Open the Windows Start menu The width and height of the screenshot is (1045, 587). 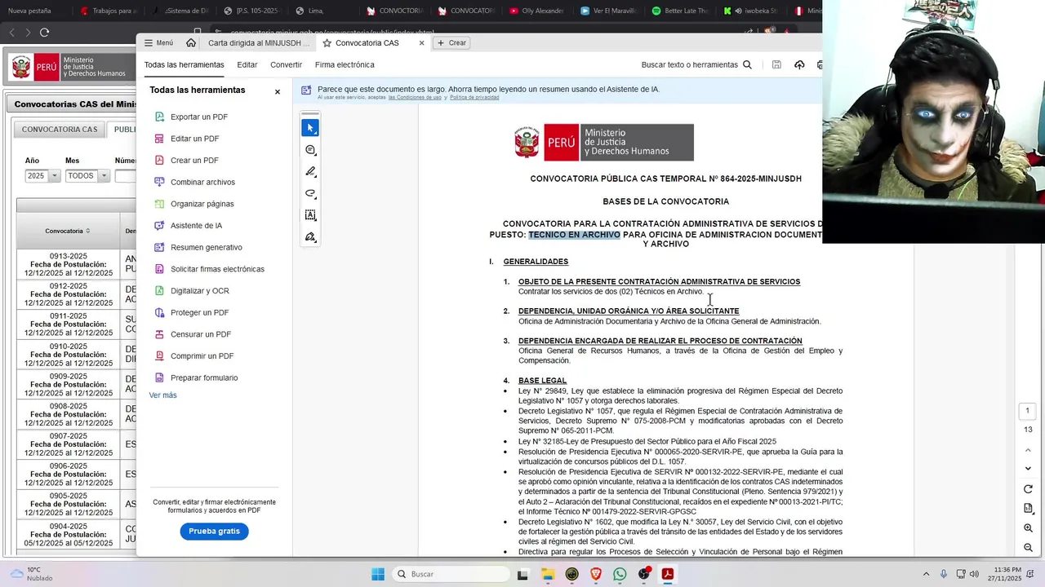(378, 574)
